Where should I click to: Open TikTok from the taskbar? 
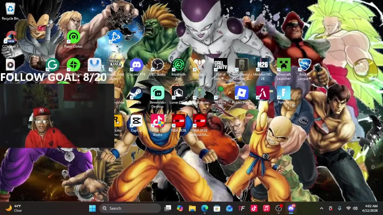pyautogui.click(x=254, y=208)
